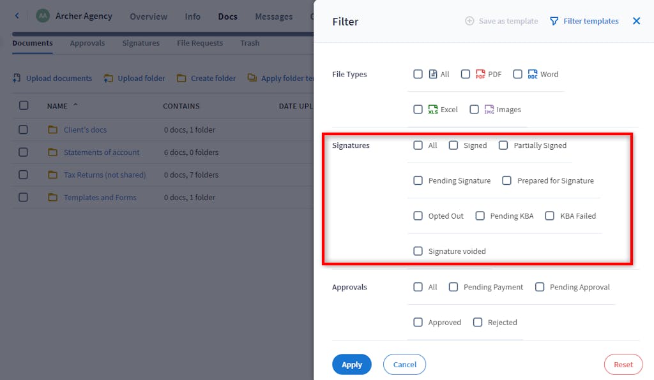Viewport: 654px width, 380px height.
Task: Select the KBA Failed checkbox
Action: point(550,216)
